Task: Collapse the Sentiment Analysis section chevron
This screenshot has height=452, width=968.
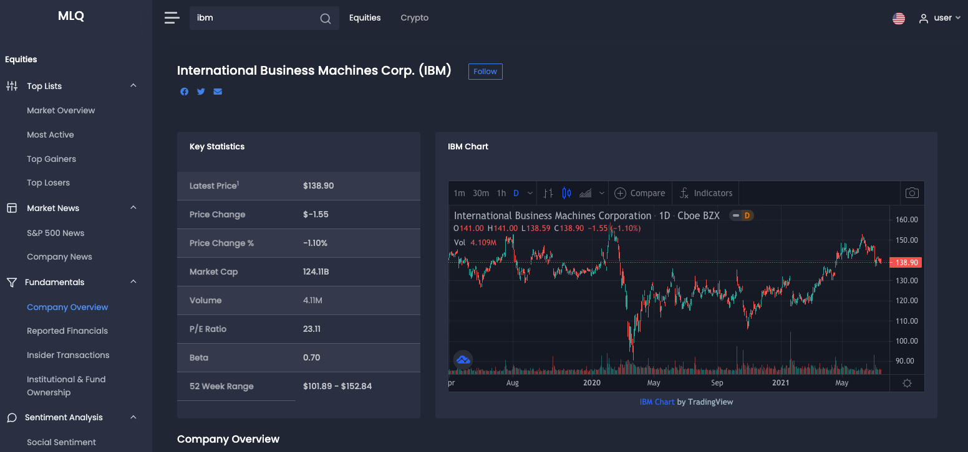Action: 133,418
